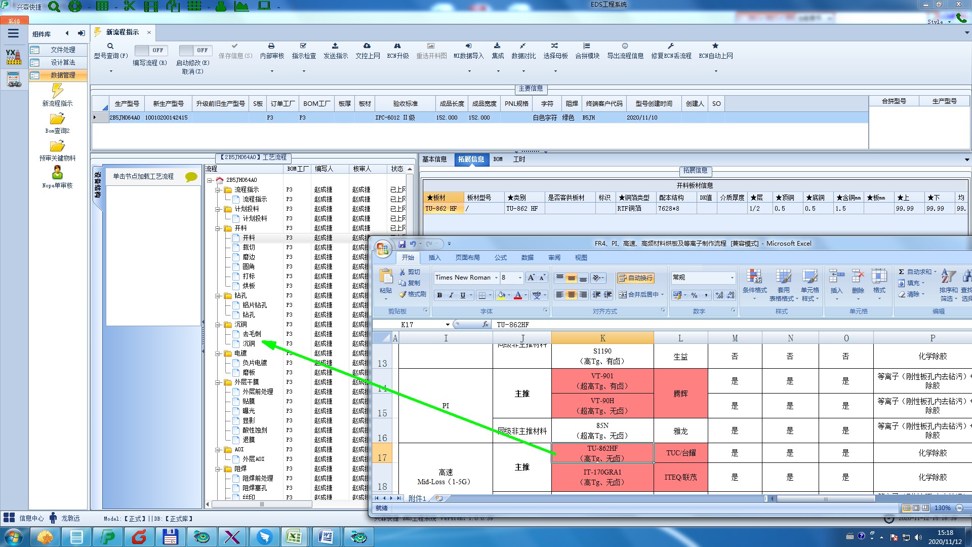972x547 pixels.
Task: Toggle the 启动修改 OFF switch
Action: click(x=194, y=50)
